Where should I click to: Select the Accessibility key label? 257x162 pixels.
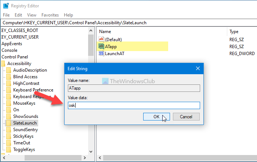tap(19, 64)
